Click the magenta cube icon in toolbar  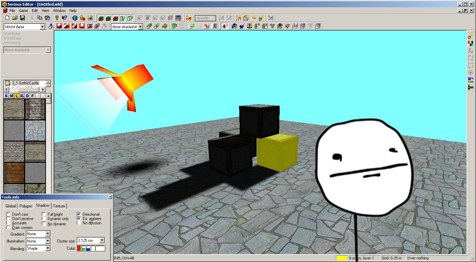pyautogui.click(x=303, y=26)
